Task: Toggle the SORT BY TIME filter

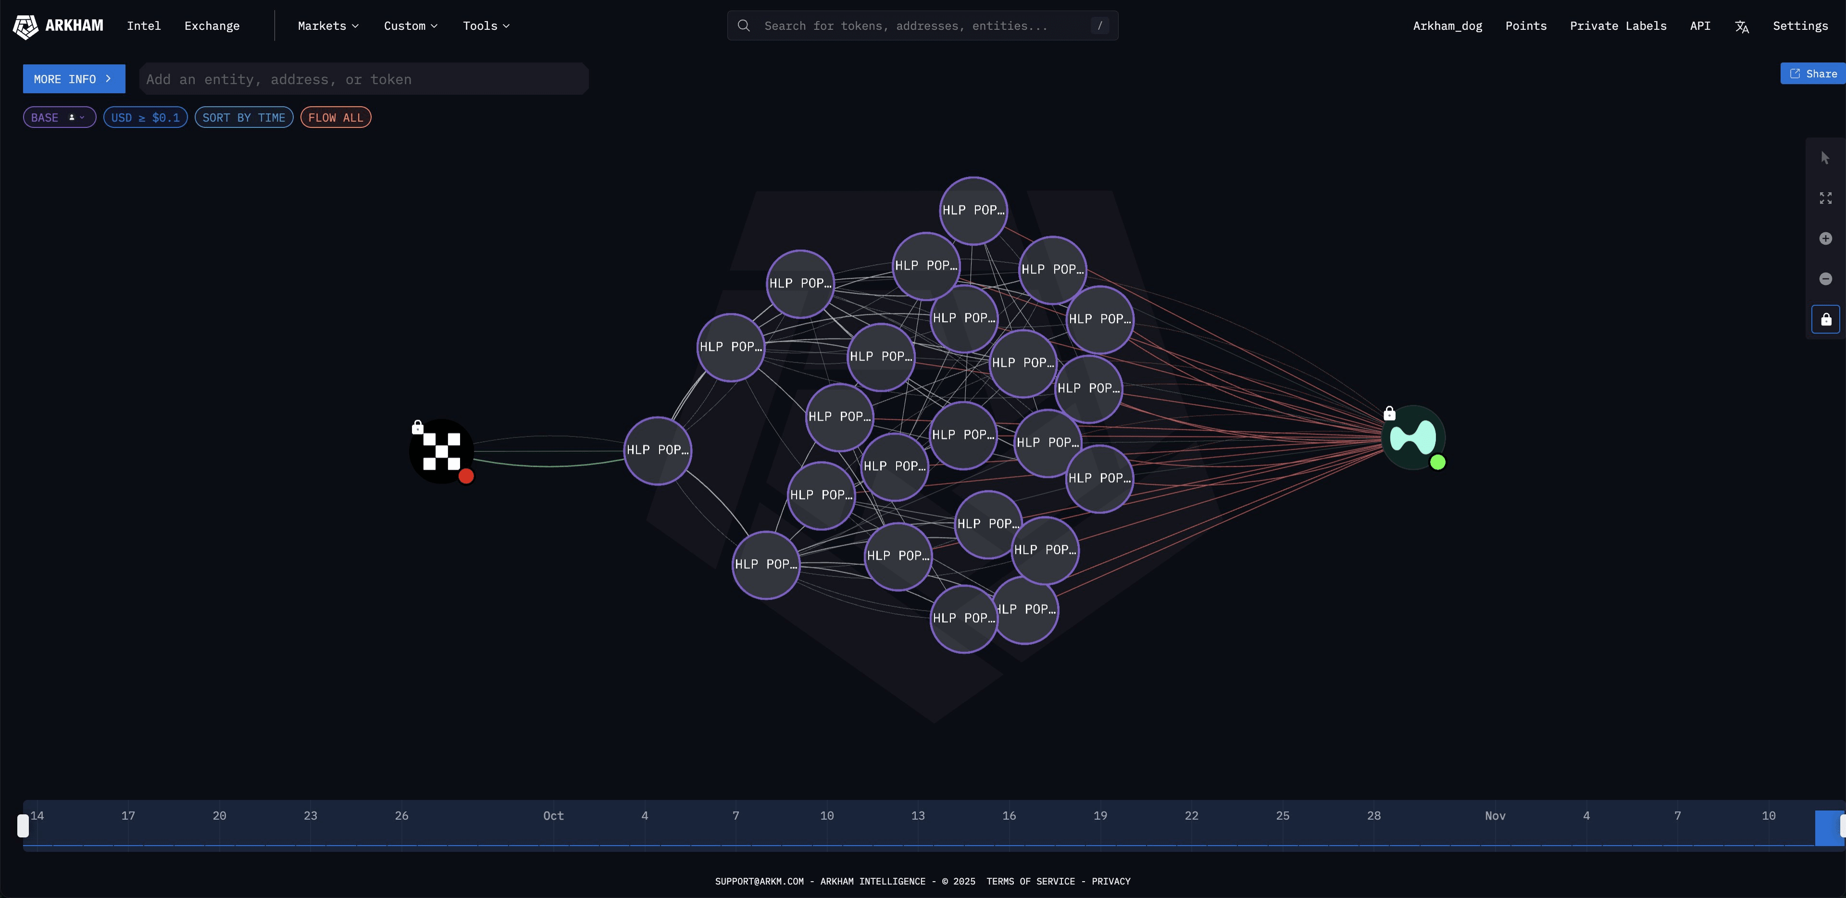Action: [244, 117]
